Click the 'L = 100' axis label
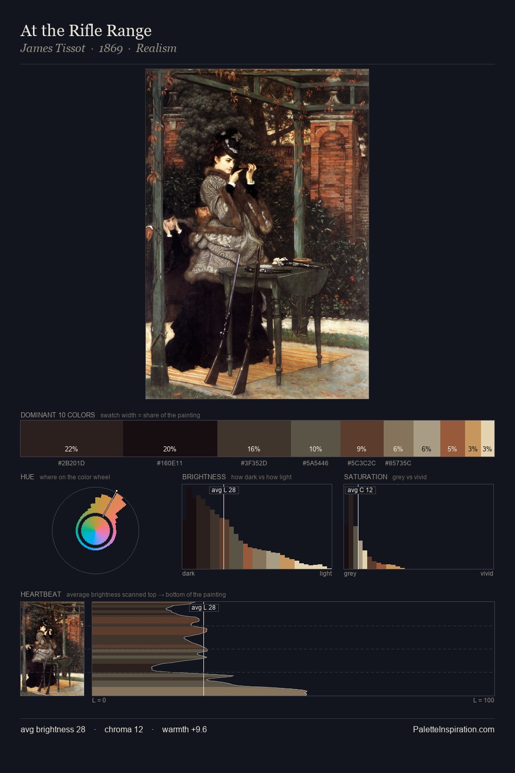 click(484, 700)
